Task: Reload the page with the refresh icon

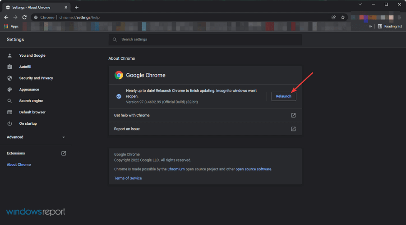Action: click(24, 17)
